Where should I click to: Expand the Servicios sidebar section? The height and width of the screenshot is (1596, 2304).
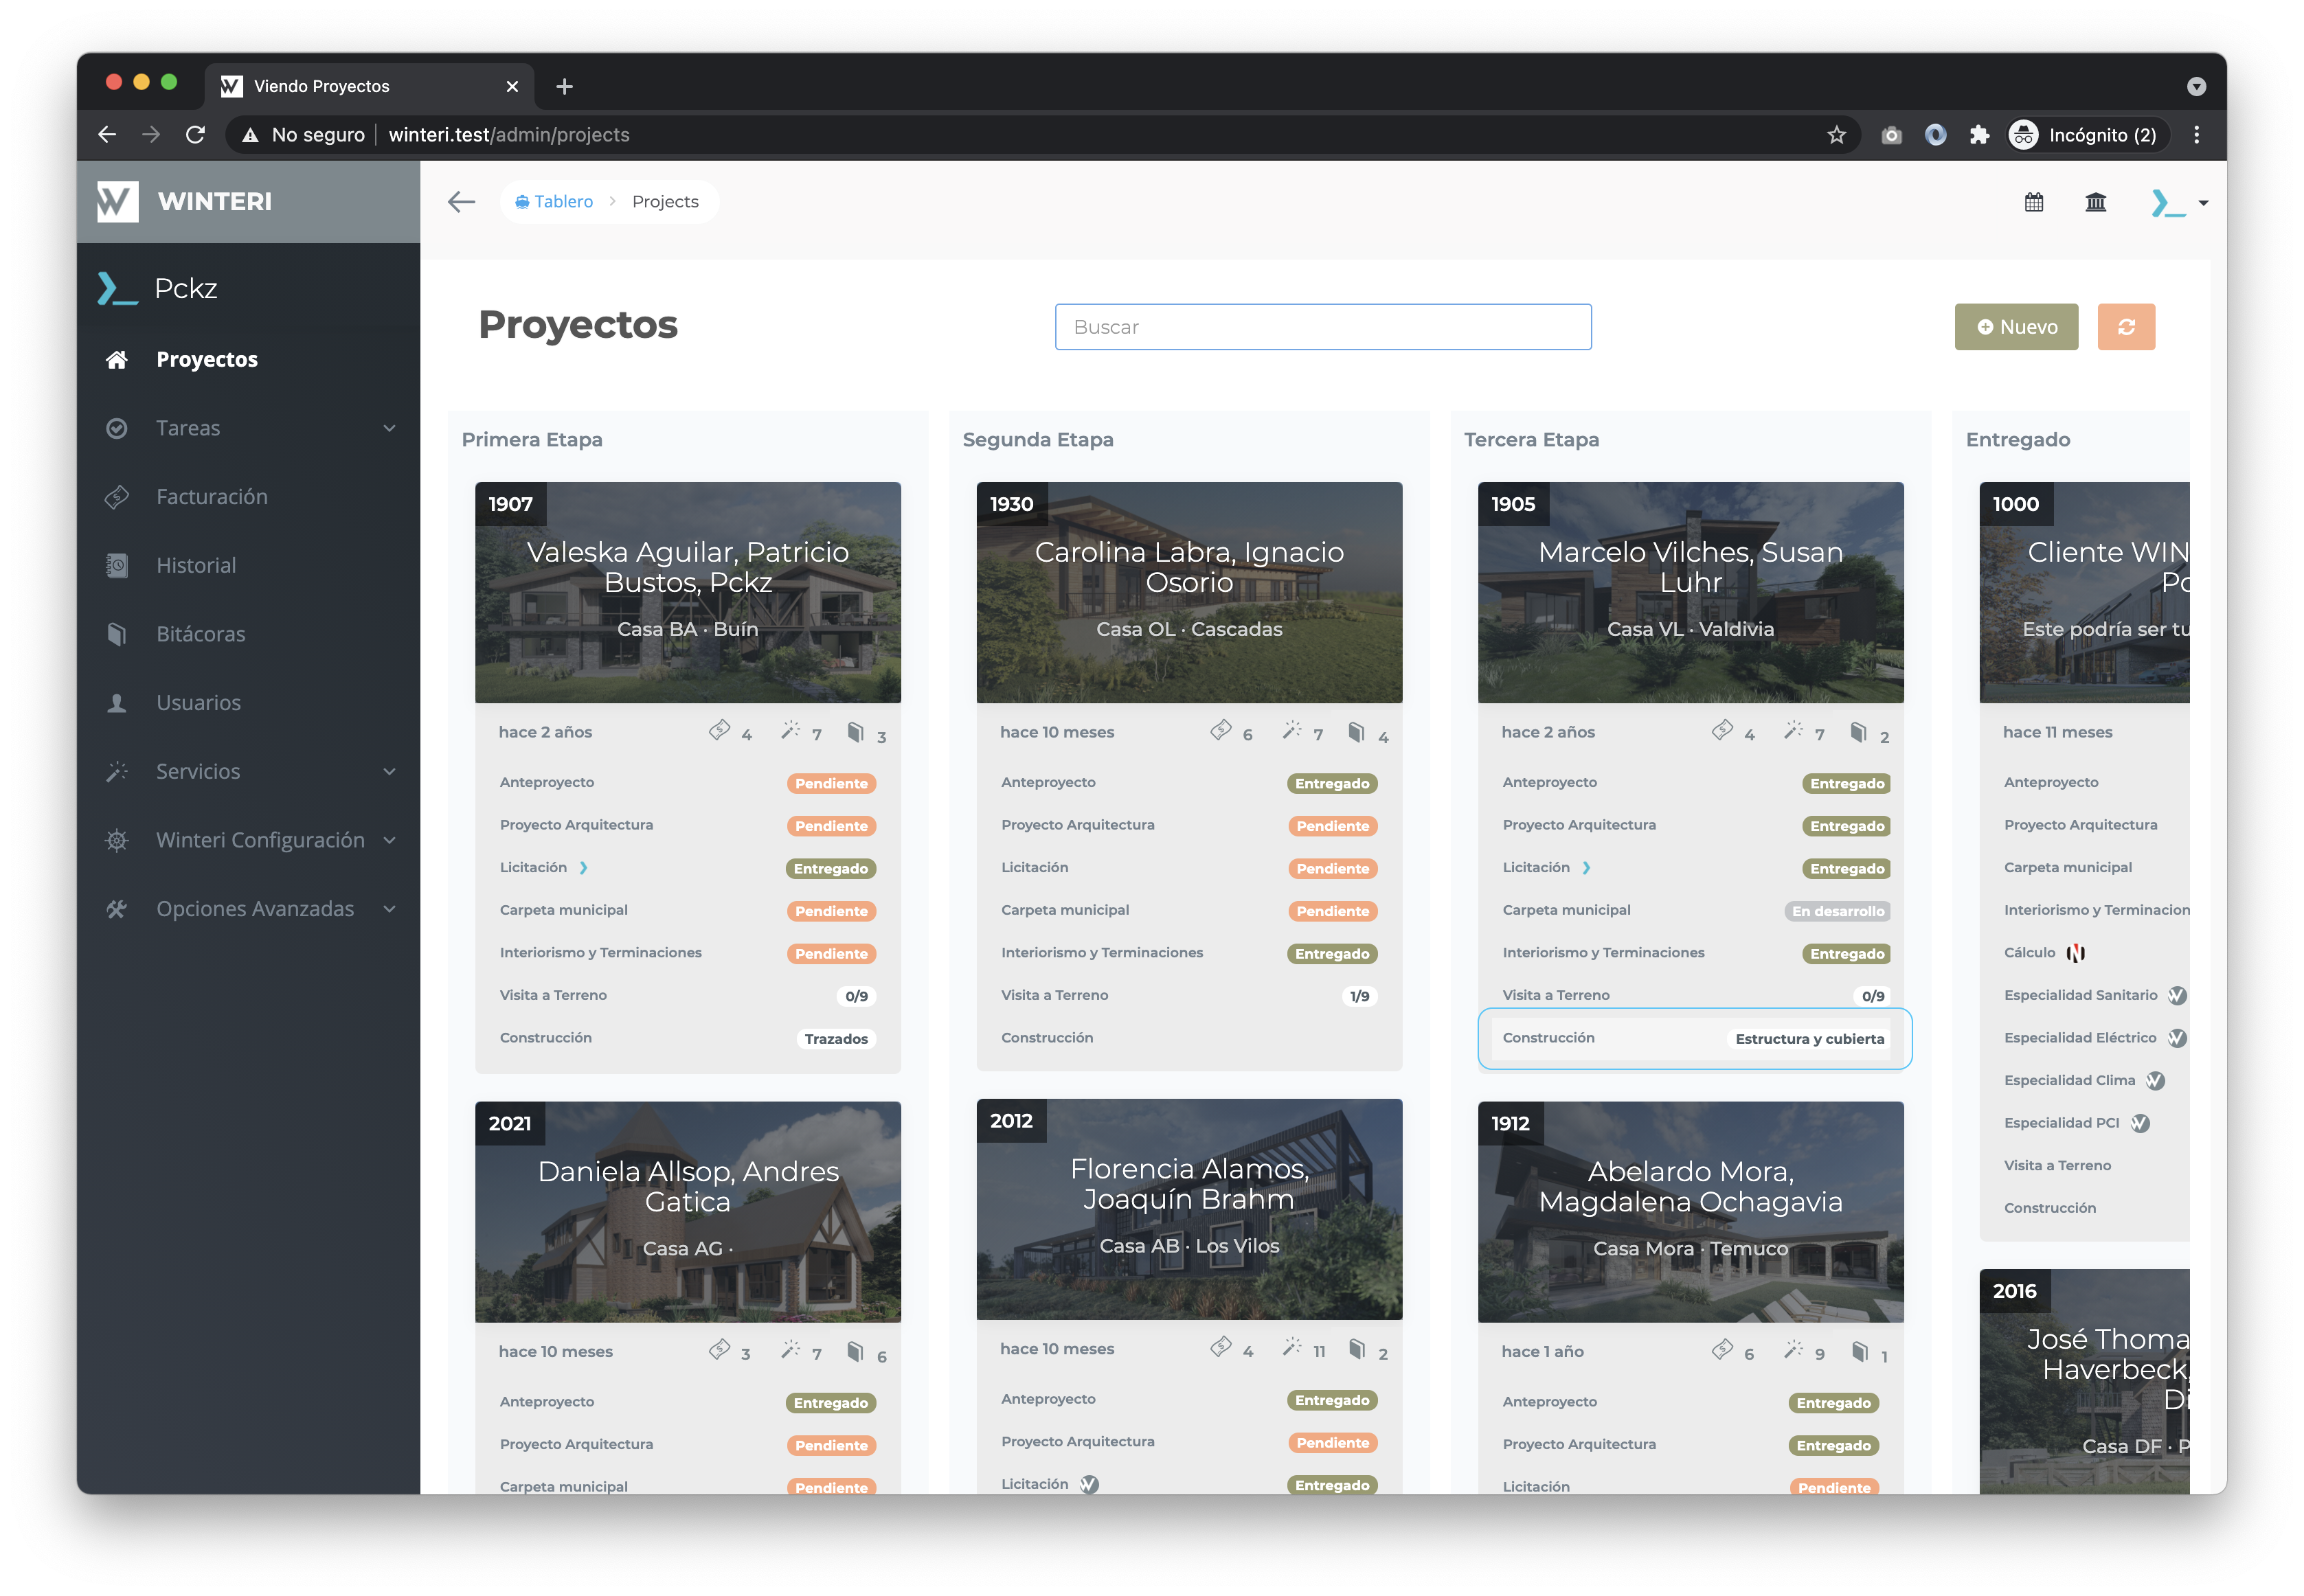pyautogui.click(x=389, y=772)
